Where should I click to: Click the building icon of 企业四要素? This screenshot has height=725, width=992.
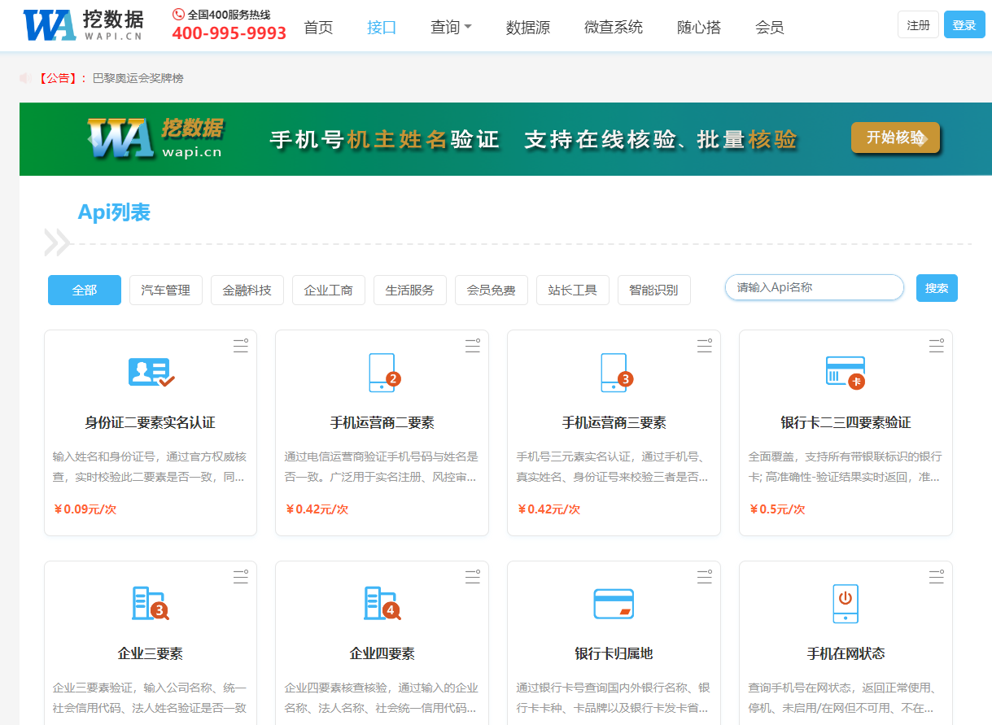(382, 603)
